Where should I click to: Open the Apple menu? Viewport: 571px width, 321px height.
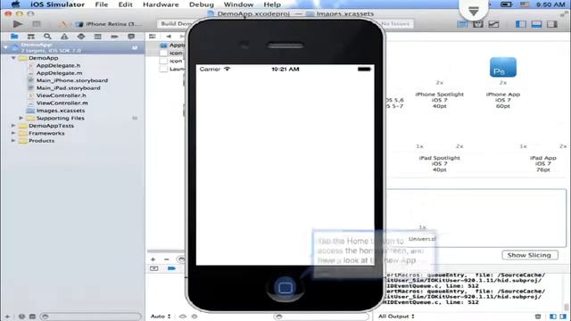(15, 4)
